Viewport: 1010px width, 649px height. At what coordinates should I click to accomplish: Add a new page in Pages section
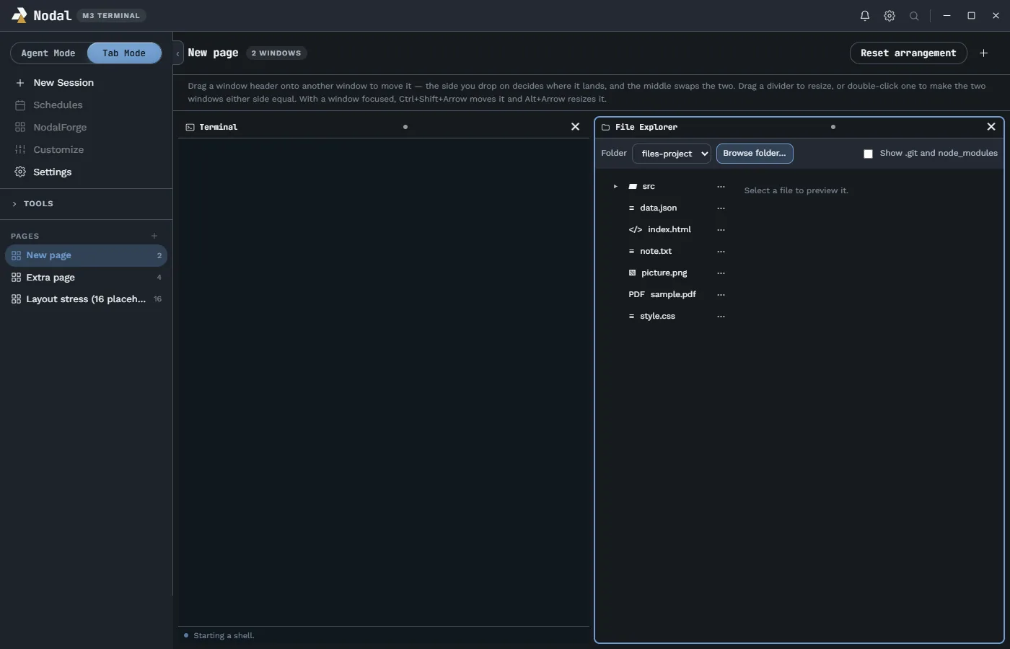coord(154,236)
